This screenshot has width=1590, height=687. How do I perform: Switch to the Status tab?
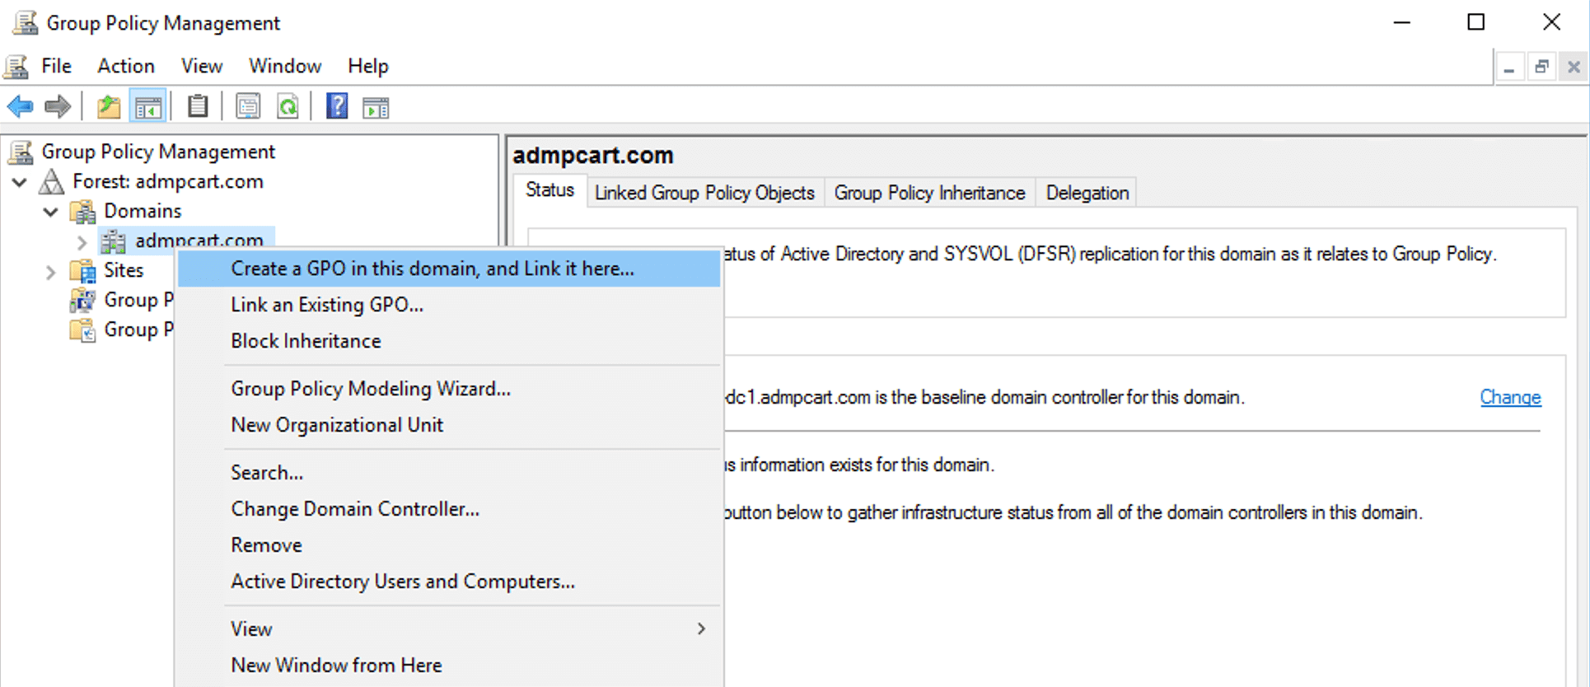tap(549, 190)
